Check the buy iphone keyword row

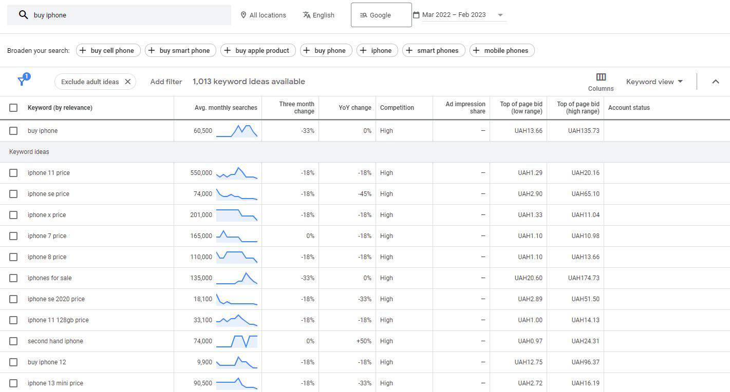tap(13, 131)
